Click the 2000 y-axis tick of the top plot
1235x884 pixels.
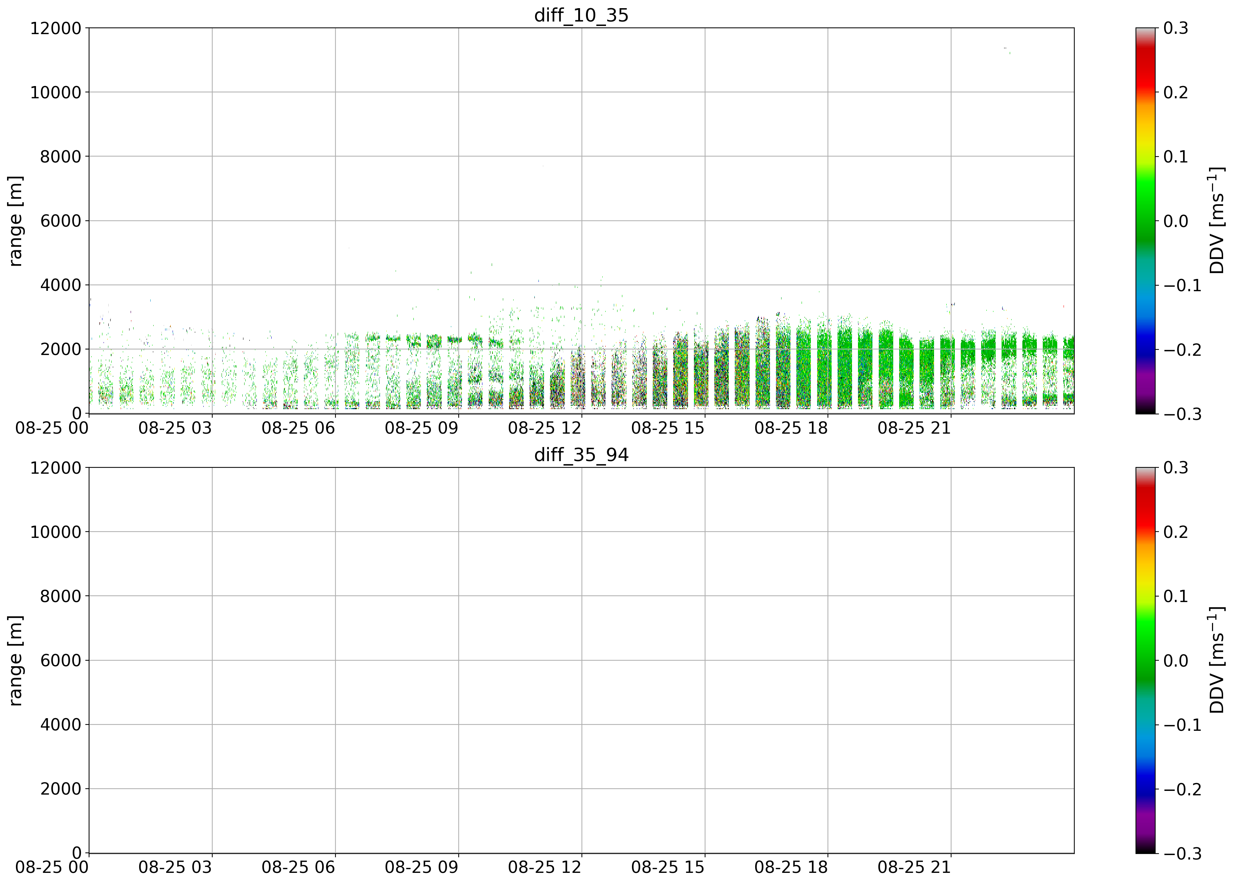(x=61, y=349)
